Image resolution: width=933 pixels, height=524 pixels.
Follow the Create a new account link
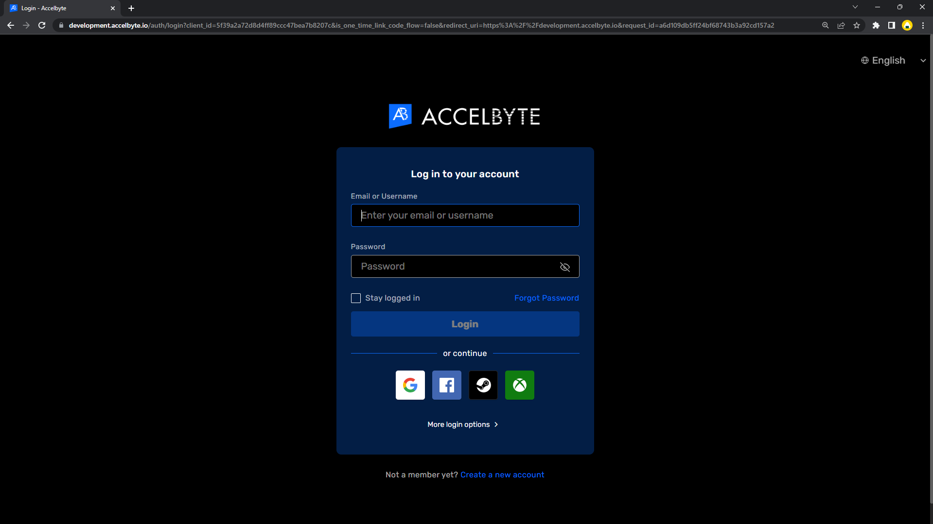click(x=502, y=474)
